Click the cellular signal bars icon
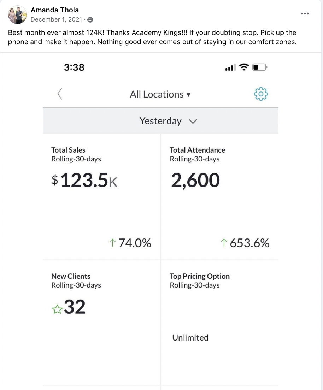 (x=230, y=67)
